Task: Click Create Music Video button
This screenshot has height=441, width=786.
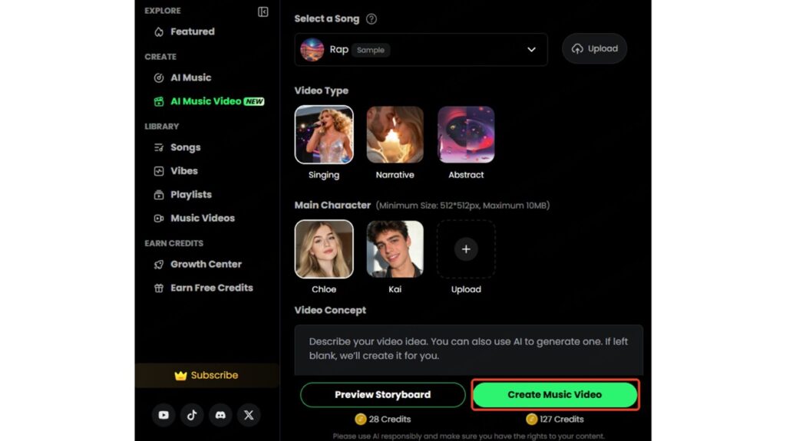Action: click(555, 395)
